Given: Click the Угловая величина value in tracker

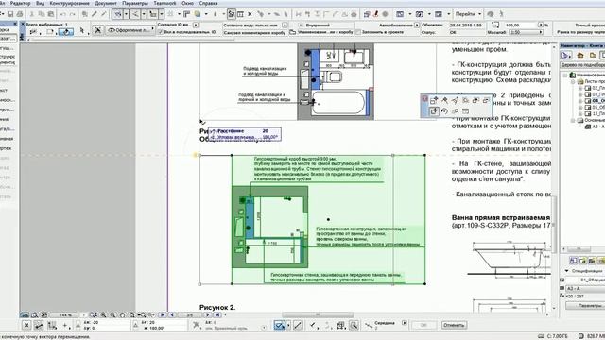Looking at the screenshot, I should [x=269, y=137].
